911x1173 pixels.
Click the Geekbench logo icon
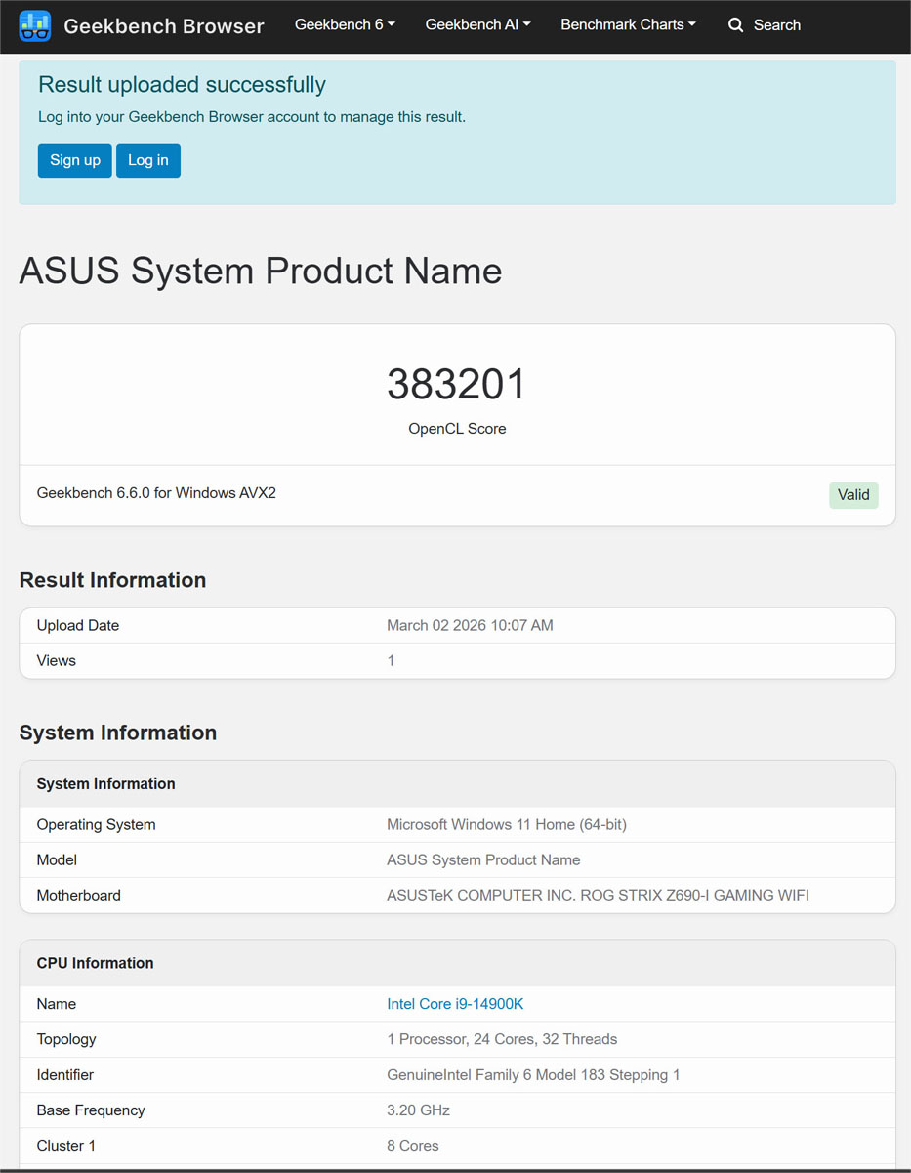35,25
